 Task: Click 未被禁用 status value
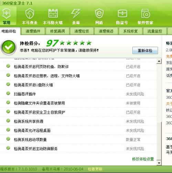133,103
